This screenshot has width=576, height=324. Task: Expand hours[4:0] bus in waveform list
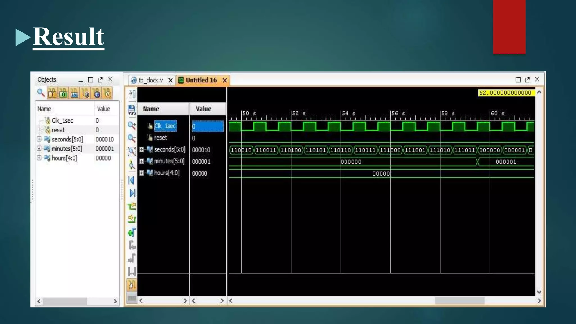141,173
